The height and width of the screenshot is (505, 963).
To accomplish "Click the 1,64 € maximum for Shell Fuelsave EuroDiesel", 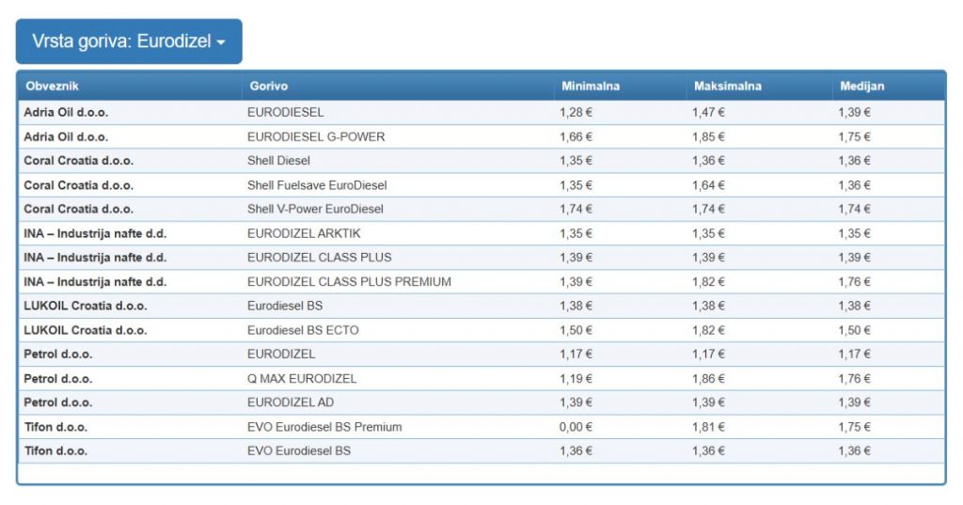I will (x=708, y=185).
